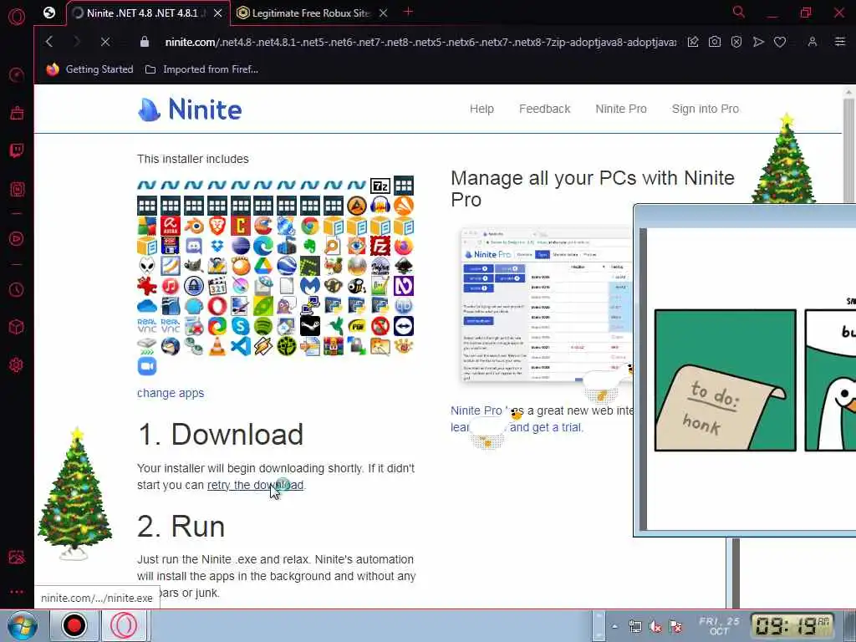856x642 pixels.
Task: Click the Microsoft Edge icon
Action: coord(263,247)
